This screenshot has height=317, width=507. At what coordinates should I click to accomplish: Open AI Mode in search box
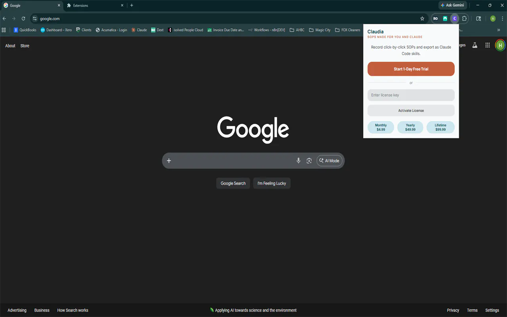(x=329, y=160)
